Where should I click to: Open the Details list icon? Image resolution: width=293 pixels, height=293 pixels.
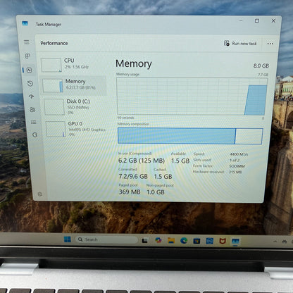[34, 122]
